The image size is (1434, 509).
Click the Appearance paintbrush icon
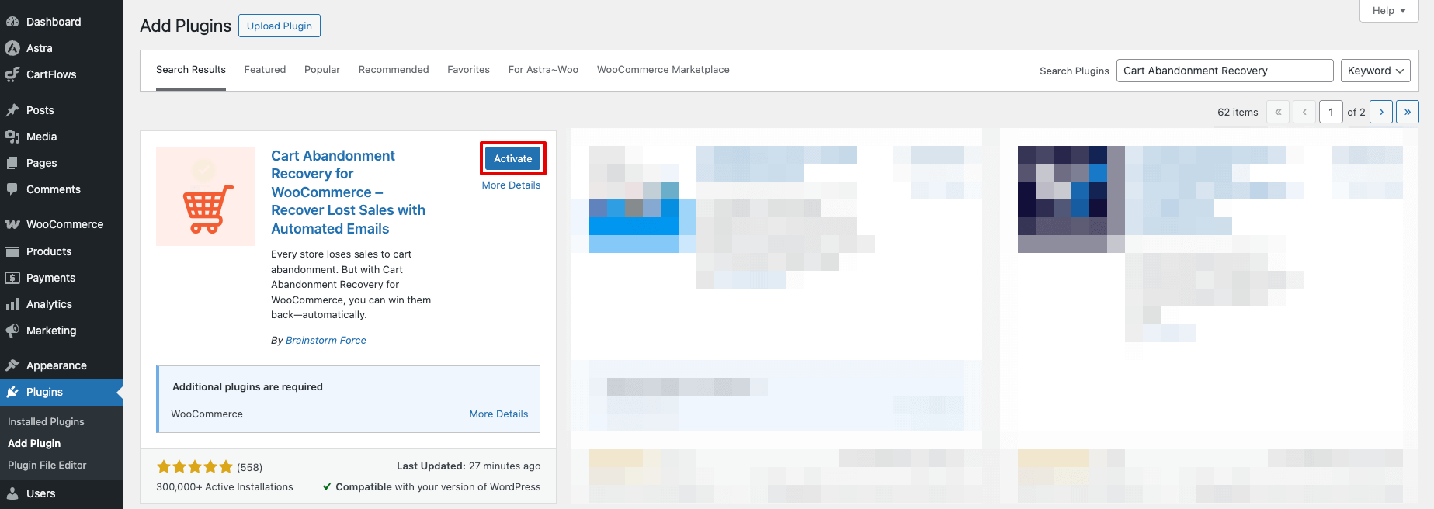tap(12, 365)
